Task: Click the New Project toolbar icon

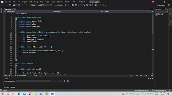Action: pos(10,5)
